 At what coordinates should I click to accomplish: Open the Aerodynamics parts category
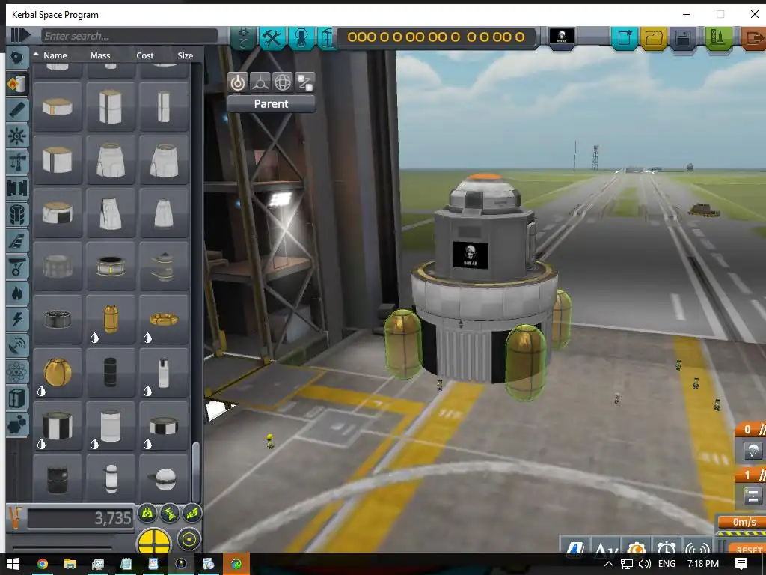click(x=18, y=240)
